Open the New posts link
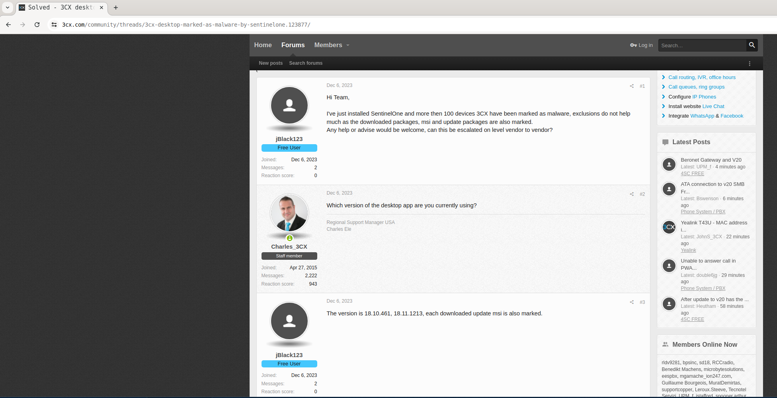Viewport: 777px width, 398px height. [270, 63]
